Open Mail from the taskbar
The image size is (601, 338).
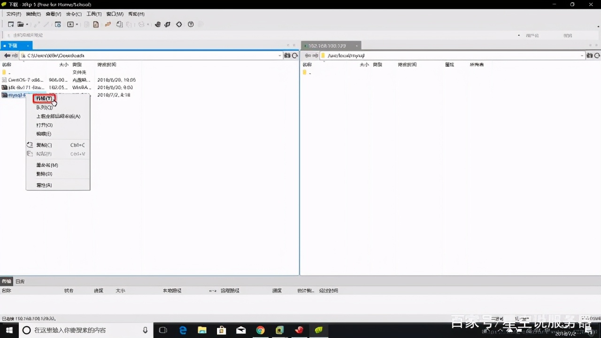(x=241, y=330)
